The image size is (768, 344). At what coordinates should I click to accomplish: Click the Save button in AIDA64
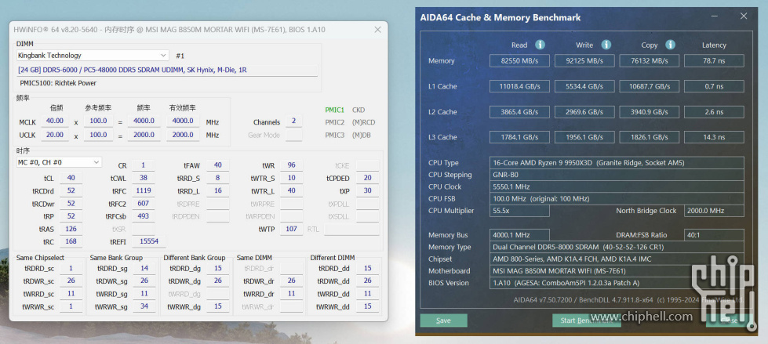pyautogui.click(x=443, y=320)
